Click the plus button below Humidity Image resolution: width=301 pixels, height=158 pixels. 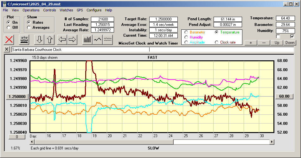(251, 43)
